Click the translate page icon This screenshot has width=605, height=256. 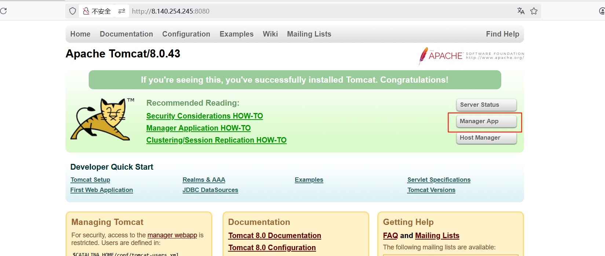(521, 11)
